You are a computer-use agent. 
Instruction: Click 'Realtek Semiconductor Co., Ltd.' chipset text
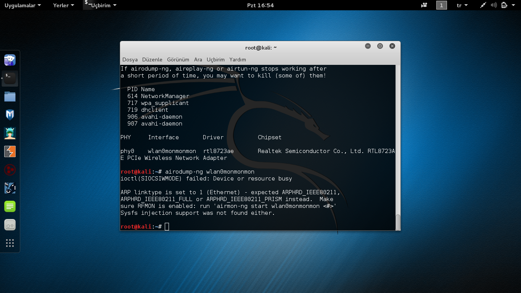[311, 151]
